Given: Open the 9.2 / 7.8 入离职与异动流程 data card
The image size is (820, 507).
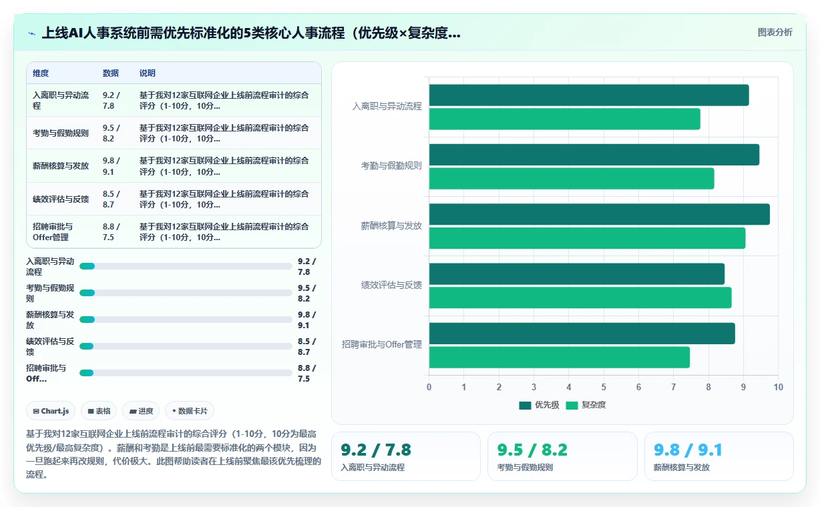Looking at the screenshot, I should click(406, 456).
